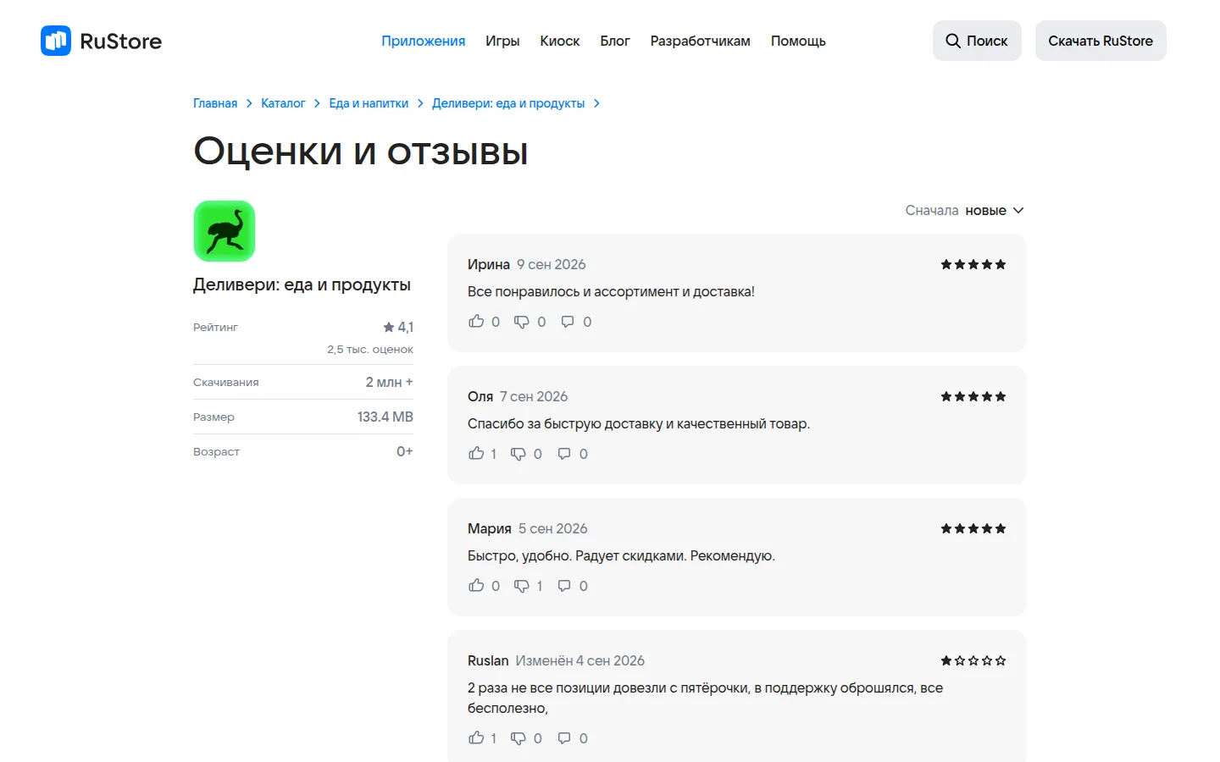Go to Главная breadcrumb link
The height and width of the screenshot is (762, 1220).
tap(215, 103)
